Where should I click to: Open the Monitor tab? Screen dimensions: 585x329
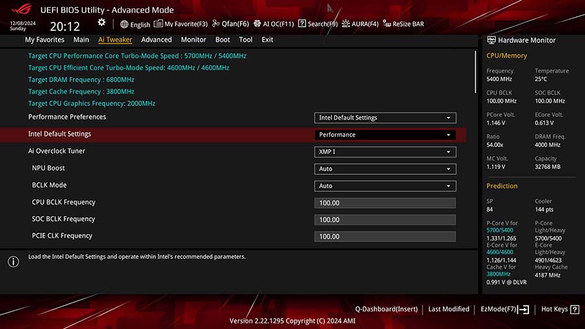click(193, 40)
